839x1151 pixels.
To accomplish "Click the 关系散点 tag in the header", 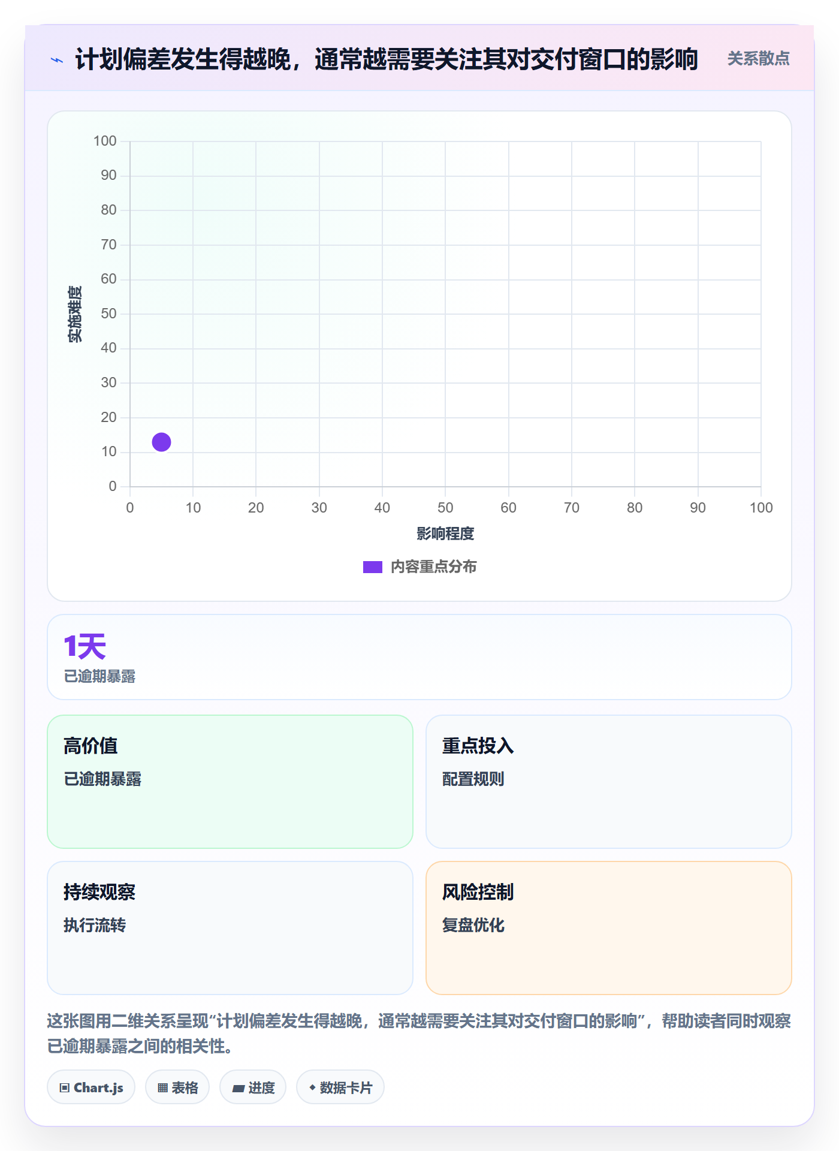I will pyautogui.click(x=758, y=59).
